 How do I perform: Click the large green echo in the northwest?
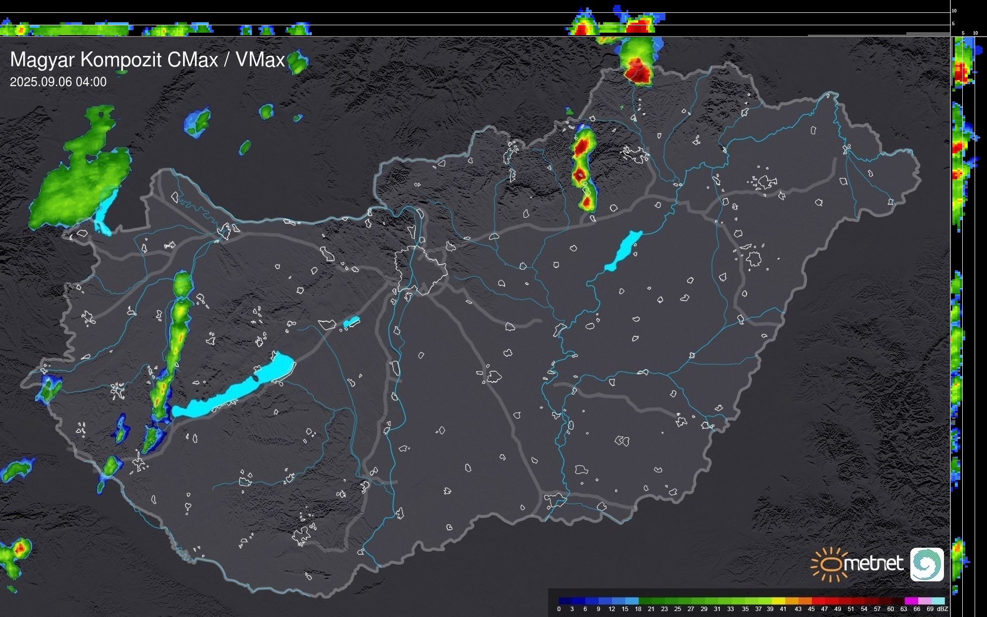pos(79,183)
